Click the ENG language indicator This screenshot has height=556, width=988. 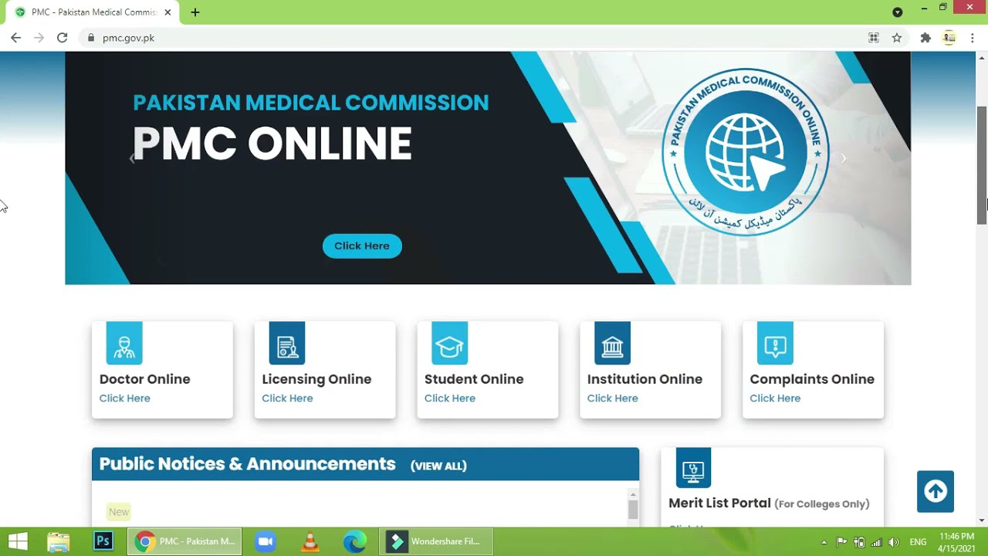(918, 542)
